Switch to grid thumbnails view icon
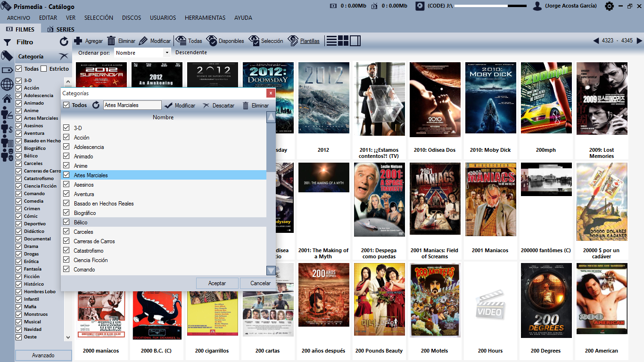Image resolution: width=644 pixels, height=362 pixels. tap(343, 41)
